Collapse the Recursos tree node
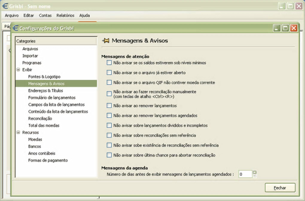This screenshot has width=305, height=201. 18,132
